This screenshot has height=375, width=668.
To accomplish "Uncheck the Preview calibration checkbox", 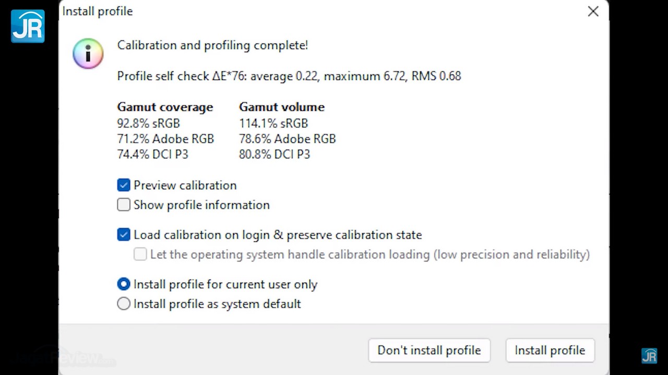I will point(124,185).
